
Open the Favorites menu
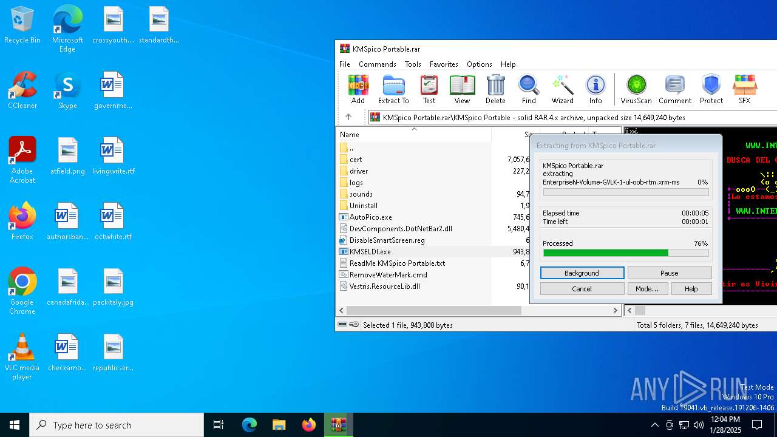(x=444, y=64)
